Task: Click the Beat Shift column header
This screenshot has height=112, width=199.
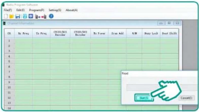Action: pos(170,33)
